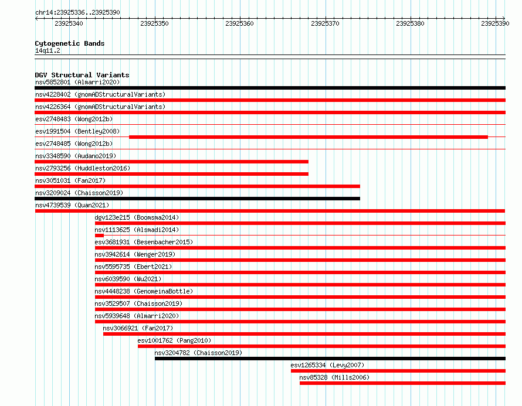Click nsv6039590 (Wu2021) label

click(128, 279)
